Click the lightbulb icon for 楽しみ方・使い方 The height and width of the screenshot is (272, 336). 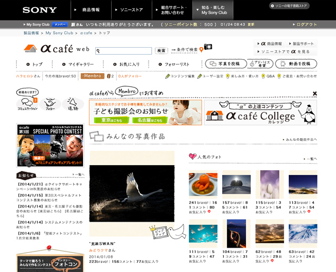[x=228, y=76]
